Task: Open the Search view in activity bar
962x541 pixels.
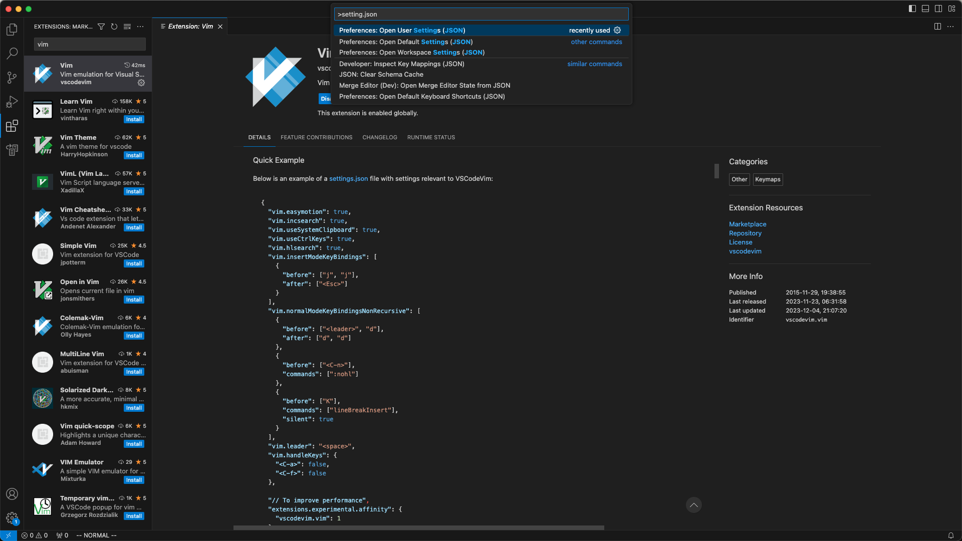Action: (12, 53)
